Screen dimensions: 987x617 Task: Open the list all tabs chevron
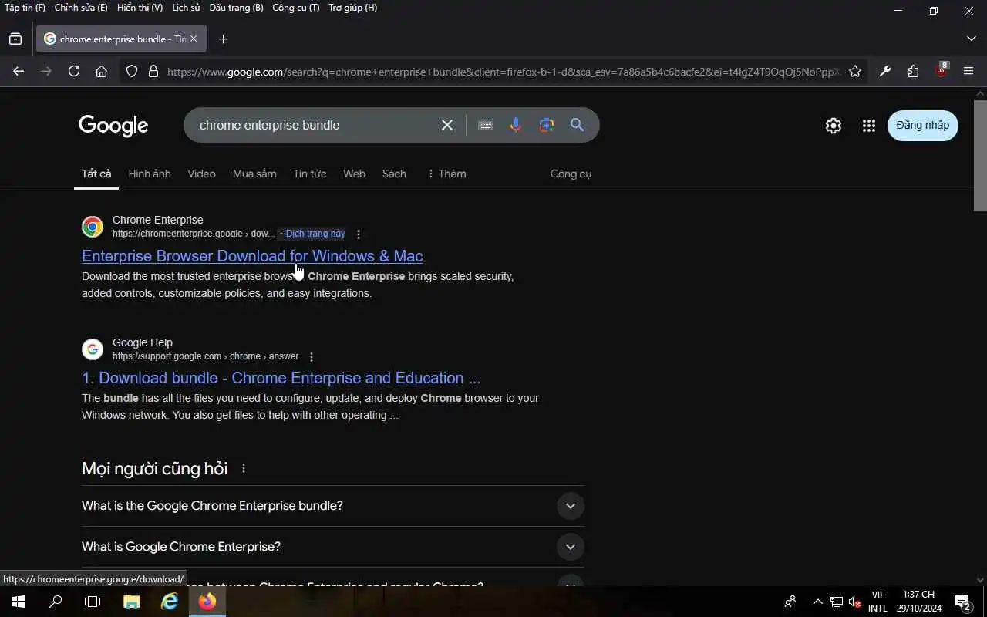[971, 39]
